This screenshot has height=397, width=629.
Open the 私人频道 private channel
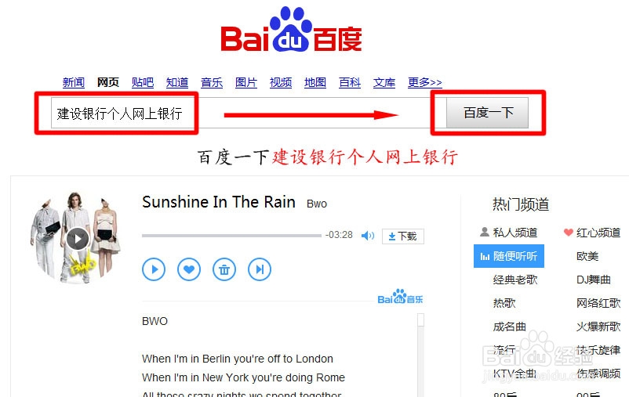point(509,233)
